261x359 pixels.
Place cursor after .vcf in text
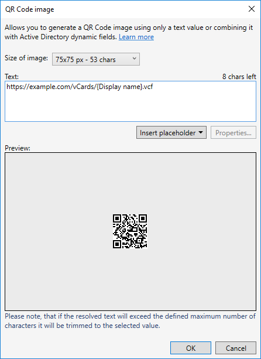tap(154, 87)
